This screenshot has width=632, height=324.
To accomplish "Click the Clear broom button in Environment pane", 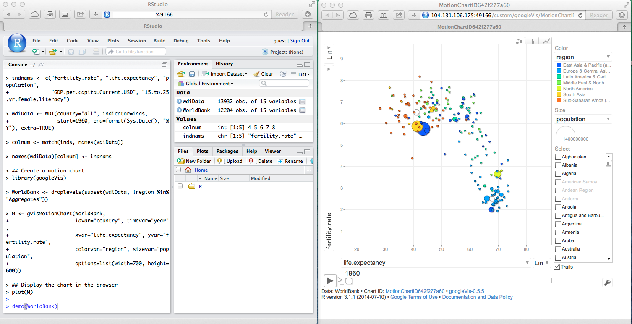I will point(263,74).
